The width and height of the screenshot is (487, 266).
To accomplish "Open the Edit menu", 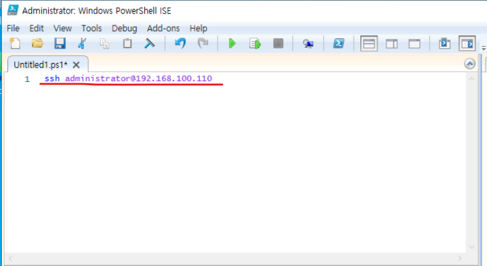I will tap(36, 28).
